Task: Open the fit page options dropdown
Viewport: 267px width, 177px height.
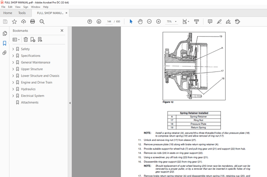Action: (x=186, y=22)
